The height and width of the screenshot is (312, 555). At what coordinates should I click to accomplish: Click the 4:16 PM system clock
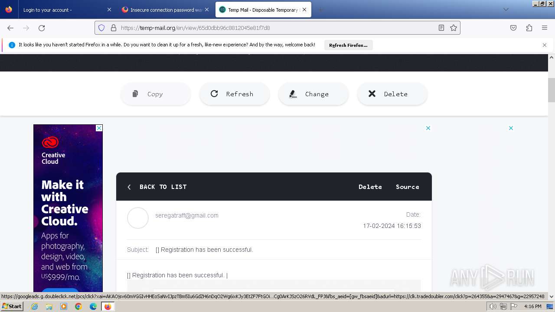click(533, 306)
